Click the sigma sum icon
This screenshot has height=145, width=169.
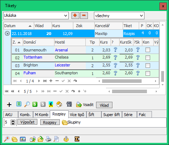point(77,139)
